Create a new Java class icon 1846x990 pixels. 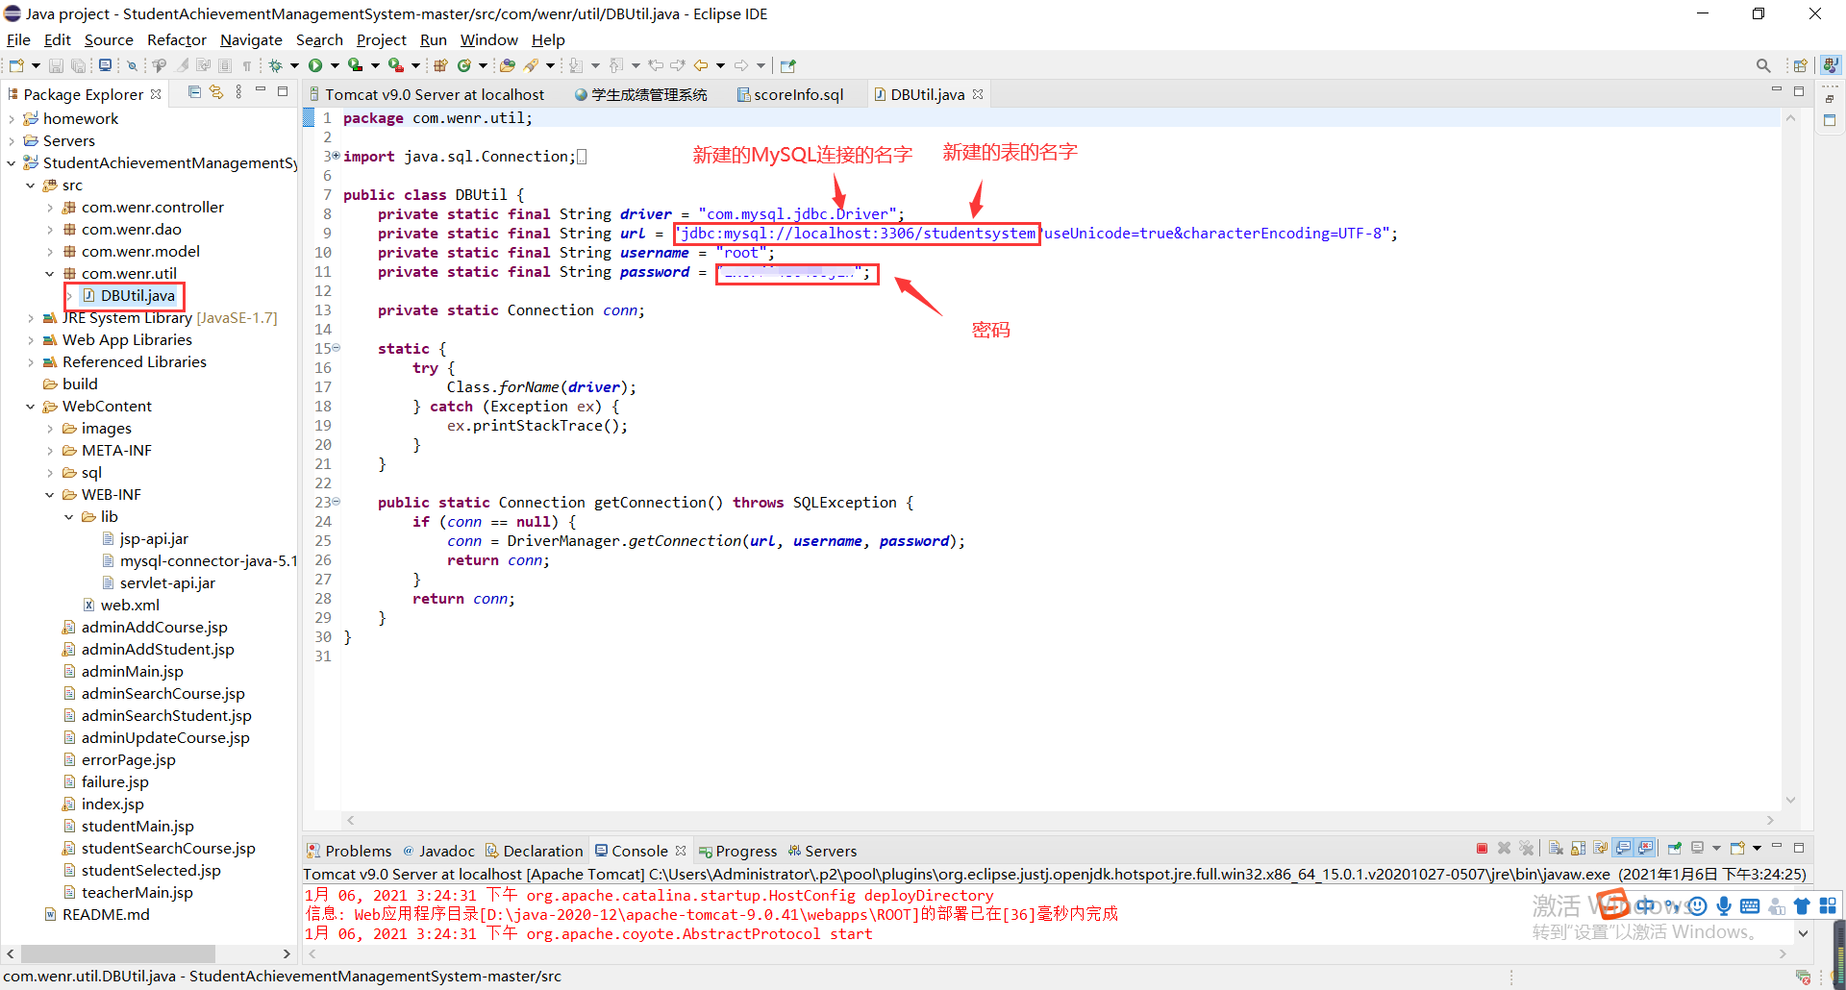pos(463,65)
